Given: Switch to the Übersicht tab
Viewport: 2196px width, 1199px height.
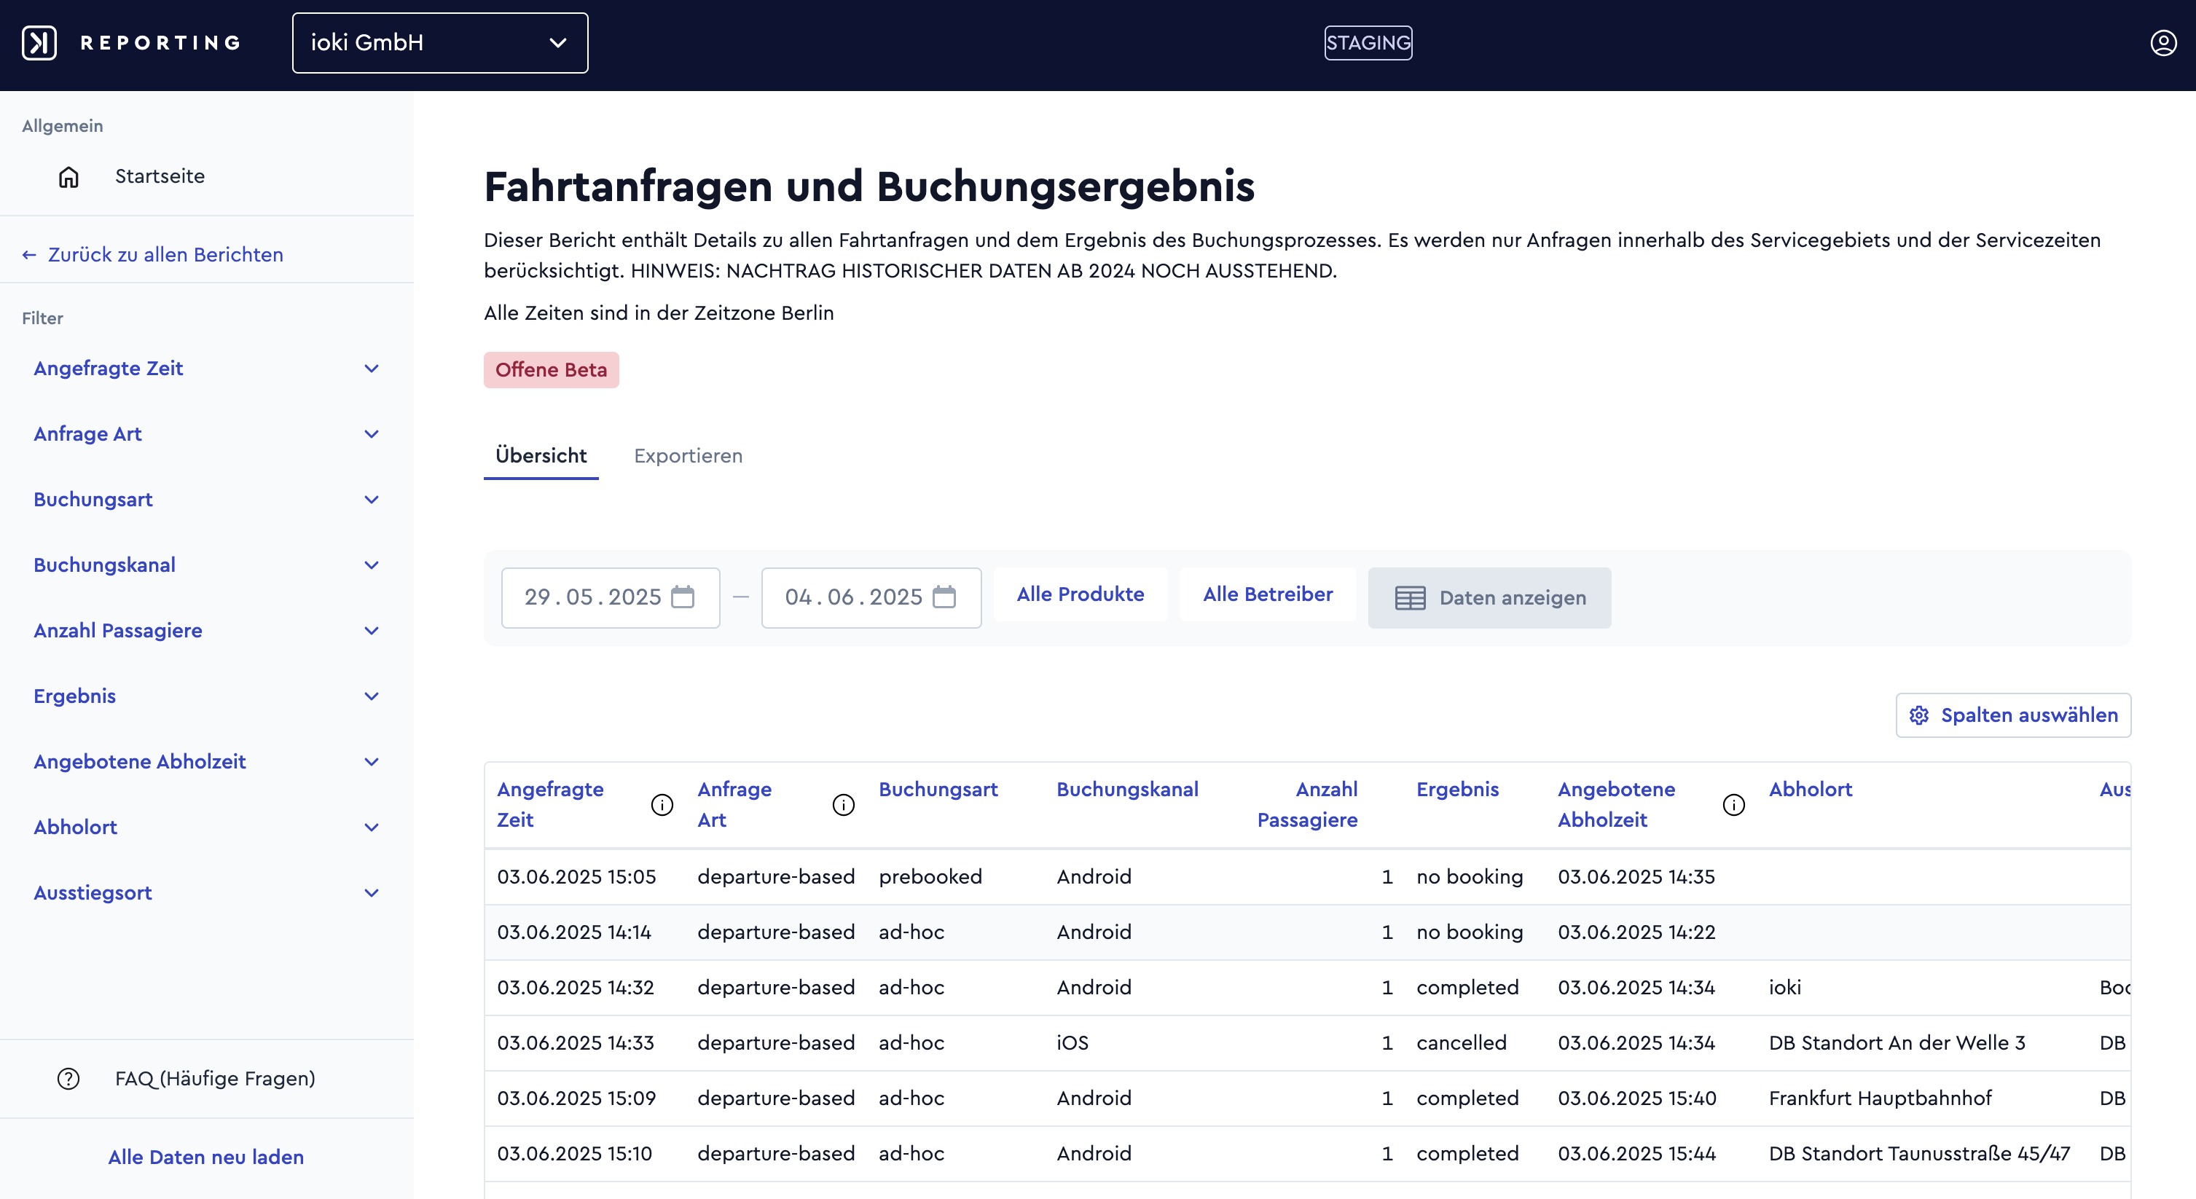Looking at the screenshot, I should (x=541, y=456).
